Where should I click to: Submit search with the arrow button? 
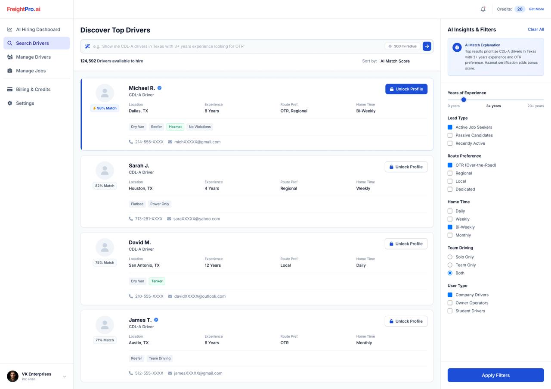pyautogui.click(x=427, y=46)
